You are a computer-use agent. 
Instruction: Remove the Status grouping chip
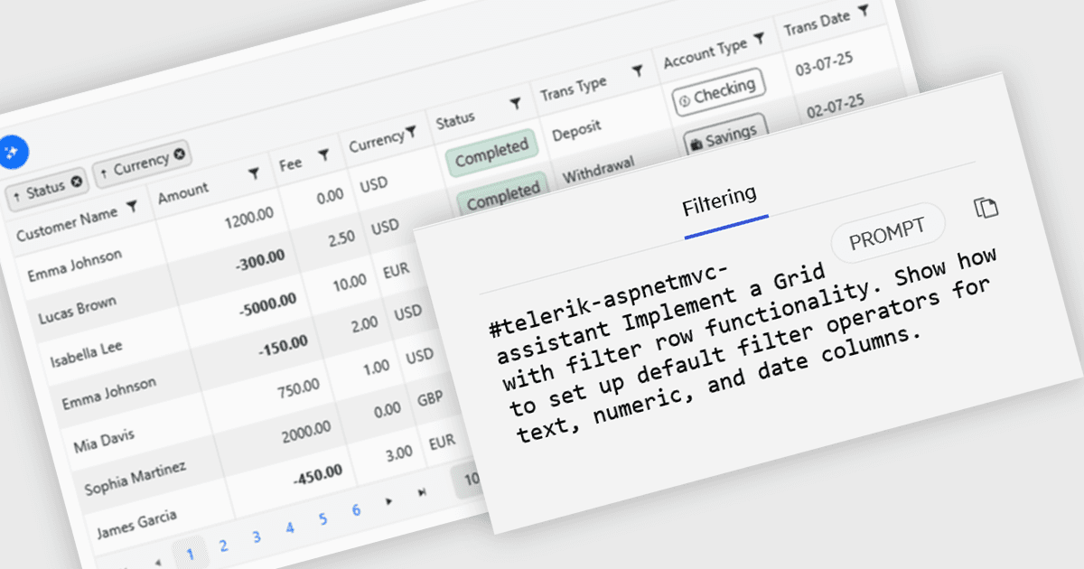(77, 182)
